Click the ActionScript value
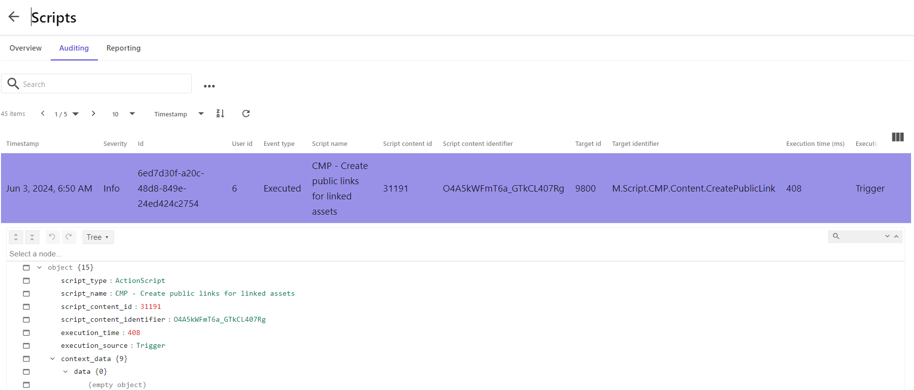 click(x=140, y=281)
